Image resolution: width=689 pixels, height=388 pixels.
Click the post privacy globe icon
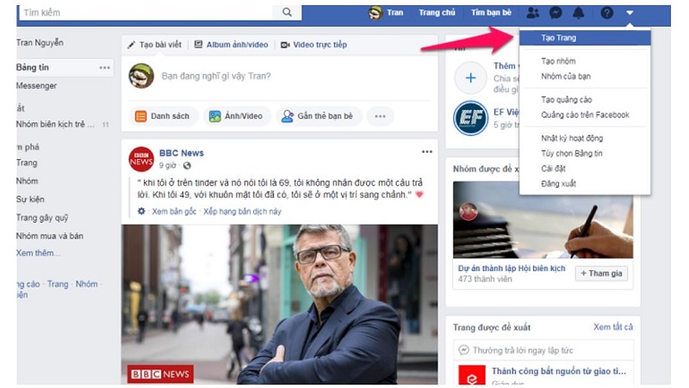tap(187, 165)
